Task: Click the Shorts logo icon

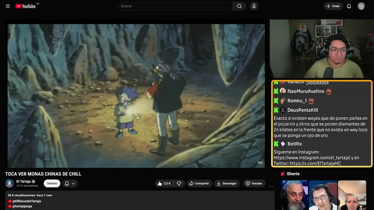Action: pos(283,174)
